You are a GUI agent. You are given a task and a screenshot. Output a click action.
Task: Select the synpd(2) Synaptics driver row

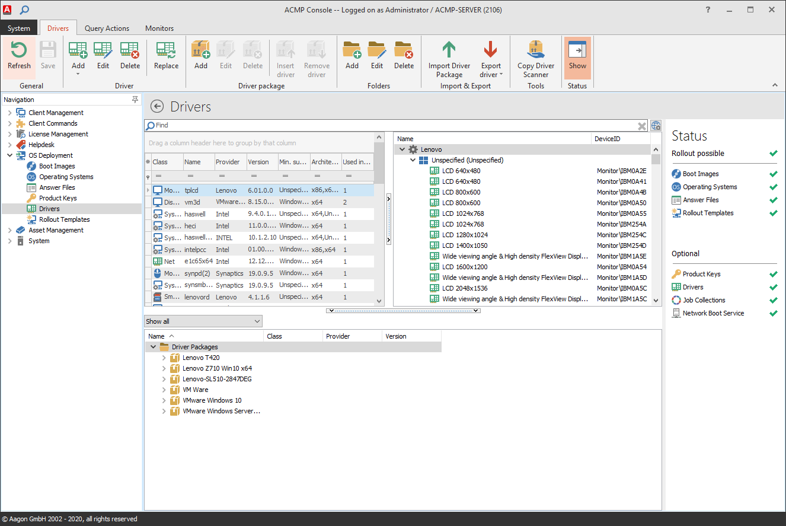[x=259, y=273]
